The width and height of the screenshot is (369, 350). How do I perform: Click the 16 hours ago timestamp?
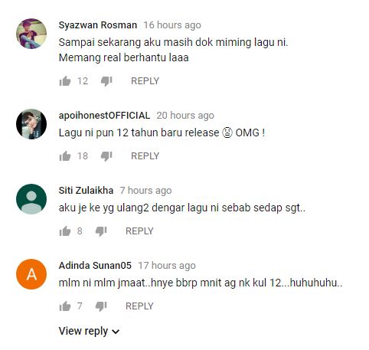(x=172, y=25)
